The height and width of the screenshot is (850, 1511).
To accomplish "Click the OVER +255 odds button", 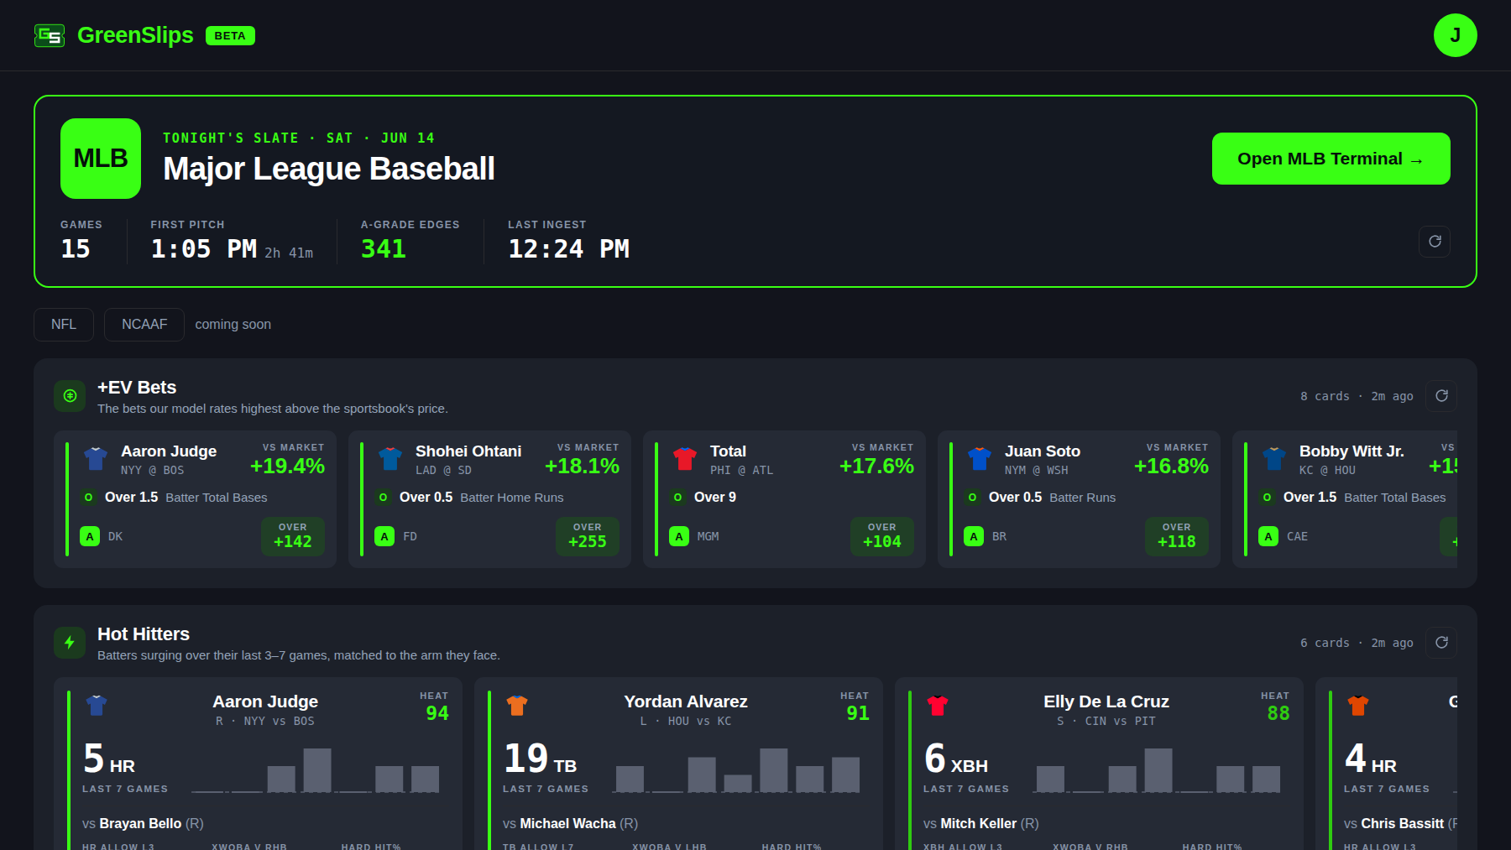I will 588,536.
